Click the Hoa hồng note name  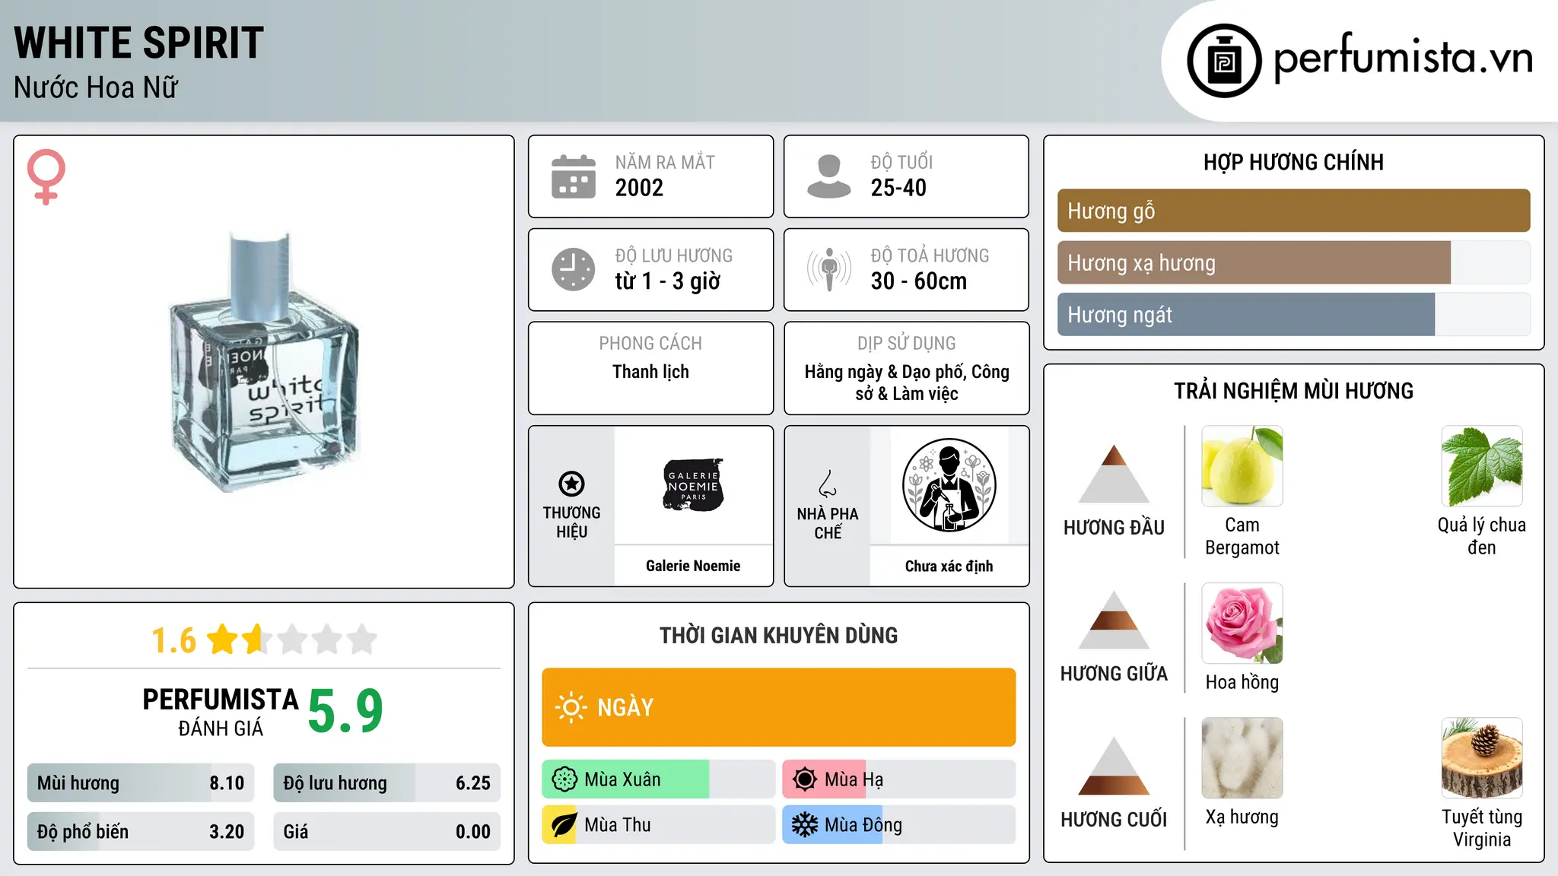(1242, 682)
